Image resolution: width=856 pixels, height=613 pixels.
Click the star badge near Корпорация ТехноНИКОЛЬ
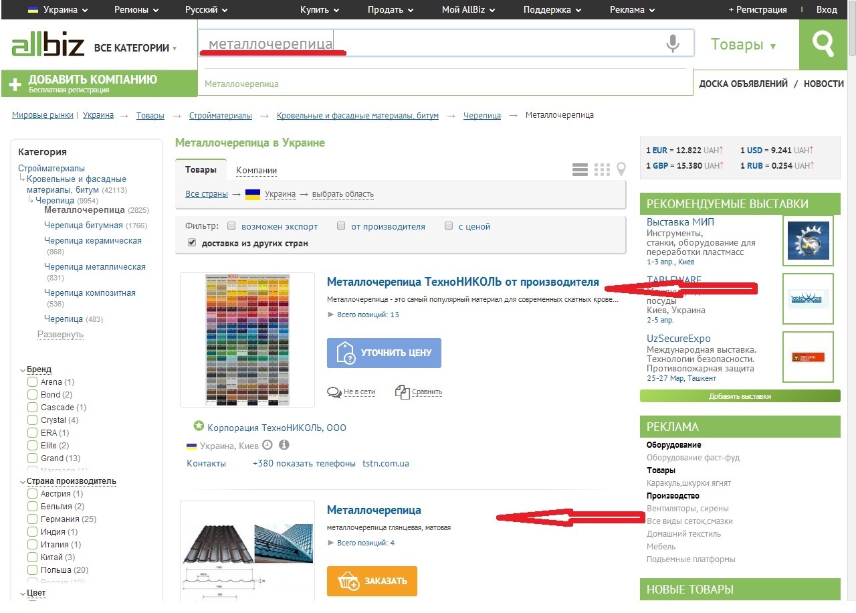198,426
